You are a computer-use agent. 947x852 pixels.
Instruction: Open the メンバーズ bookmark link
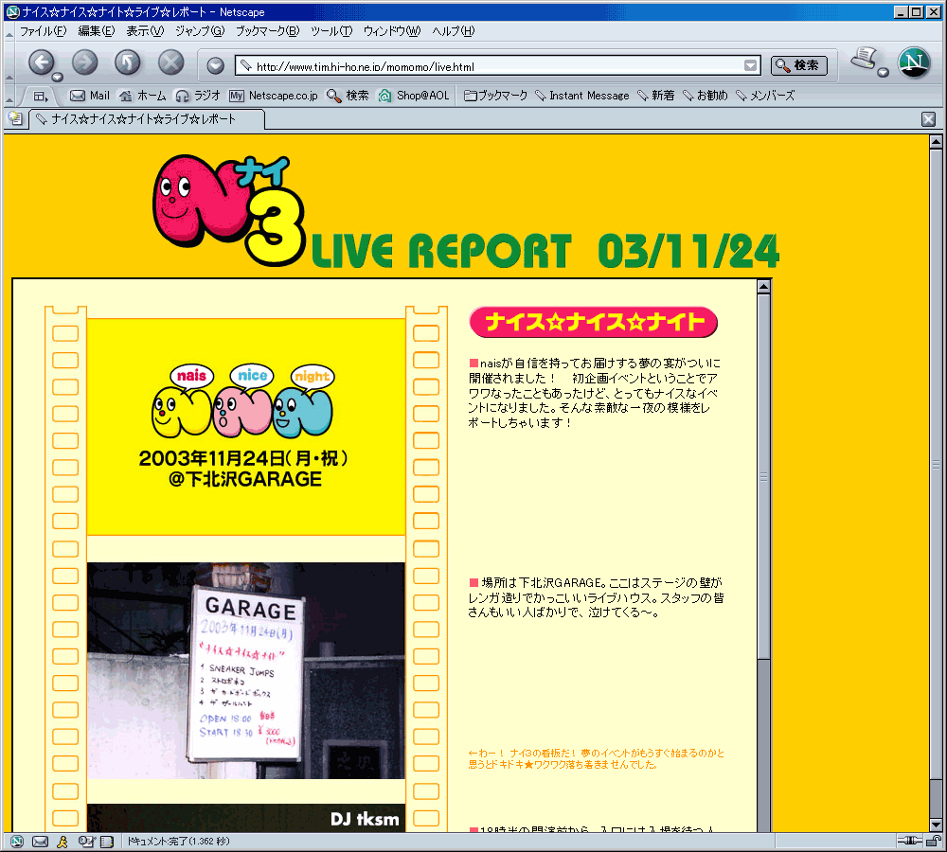pyautogui.click(x=765, y=96)
